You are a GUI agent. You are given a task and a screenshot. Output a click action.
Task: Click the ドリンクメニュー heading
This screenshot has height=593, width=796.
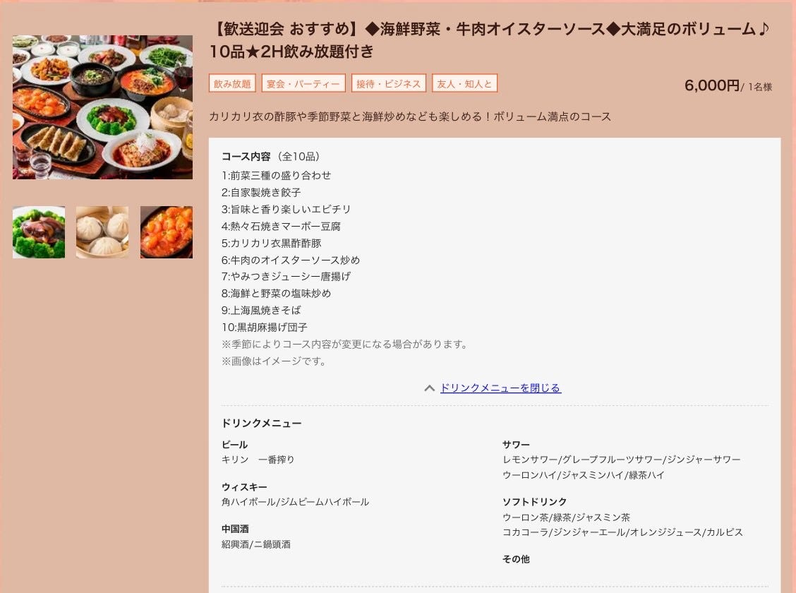(261, 423)
